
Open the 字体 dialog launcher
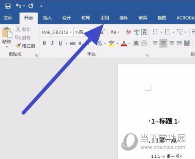147,55
